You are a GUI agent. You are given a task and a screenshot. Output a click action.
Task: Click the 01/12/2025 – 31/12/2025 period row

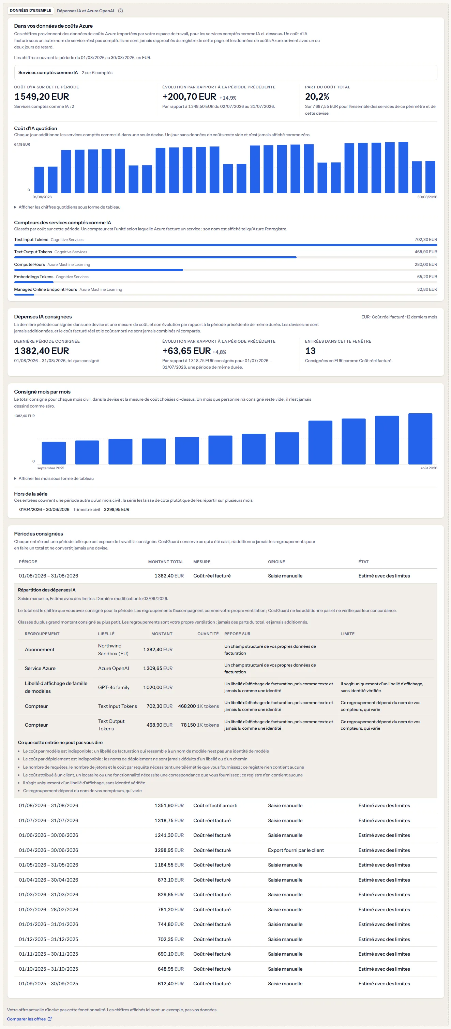pyautogui.click(x=226, y=939)
